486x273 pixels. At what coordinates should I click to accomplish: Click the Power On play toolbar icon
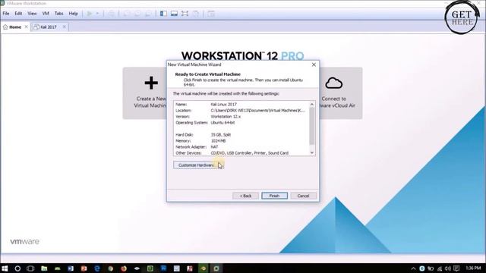90,14
